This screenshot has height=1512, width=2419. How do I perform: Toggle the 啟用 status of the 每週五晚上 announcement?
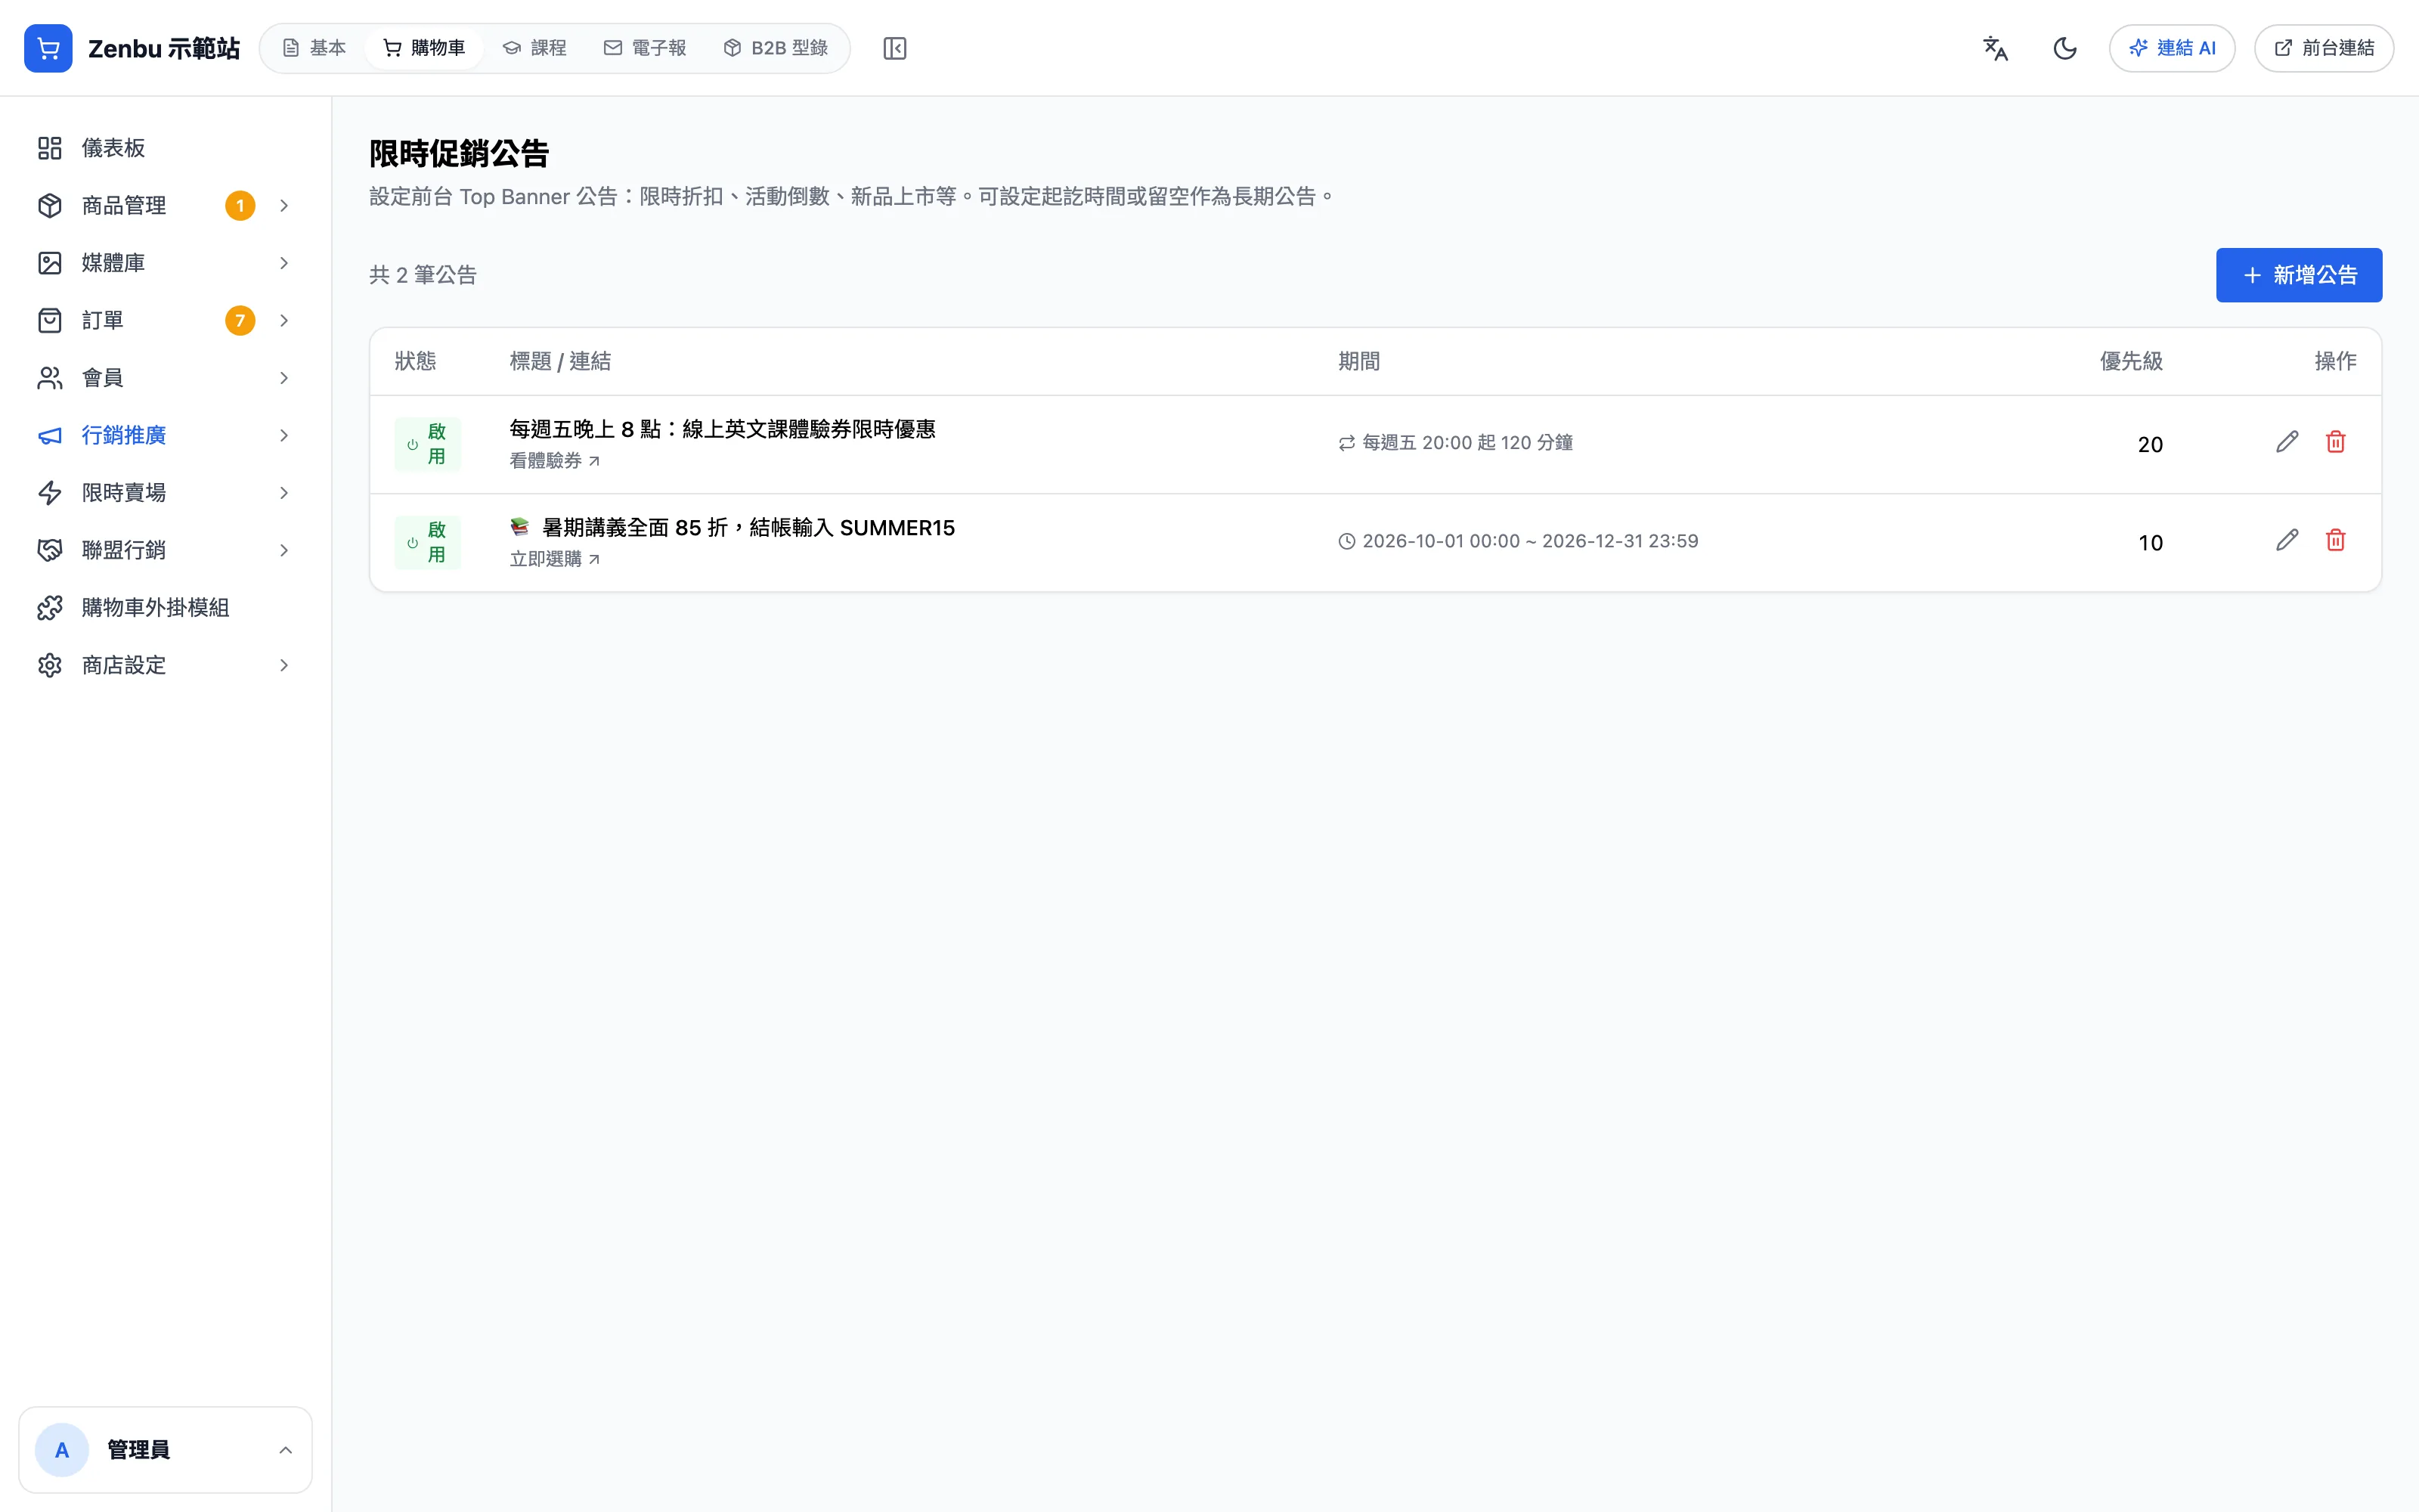pyautogui.click(x=428, y=444)
